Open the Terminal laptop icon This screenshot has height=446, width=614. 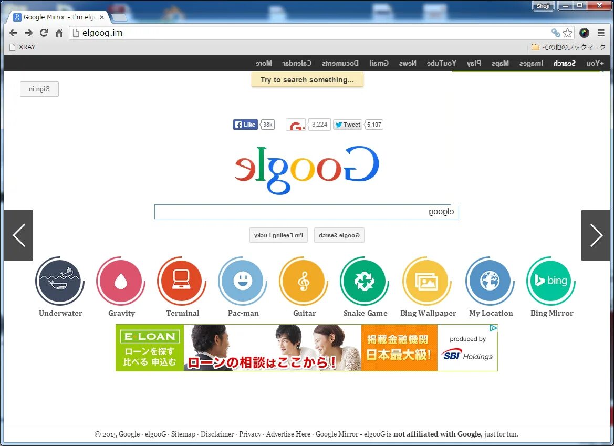[x=182, y=281]
